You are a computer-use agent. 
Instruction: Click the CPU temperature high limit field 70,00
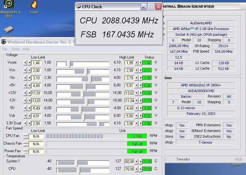click(129, 169)
